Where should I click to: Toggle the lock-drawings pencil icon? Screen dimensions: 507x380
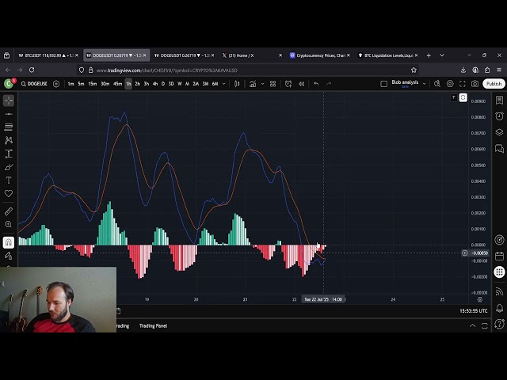coord(9,256)
